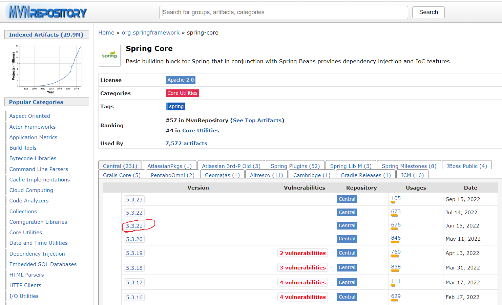The height and width of the screenshot is (305, 502).
Task: Open Aspect Oriented category
Action: (29, 116)
